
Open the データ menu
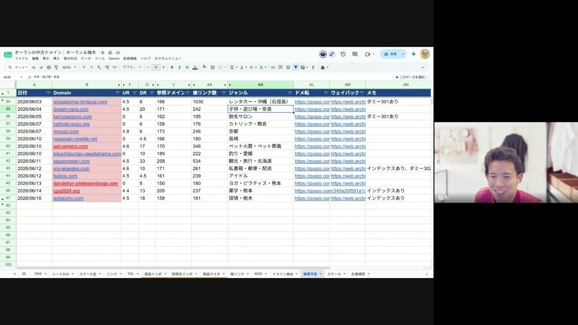click(86, 59)
